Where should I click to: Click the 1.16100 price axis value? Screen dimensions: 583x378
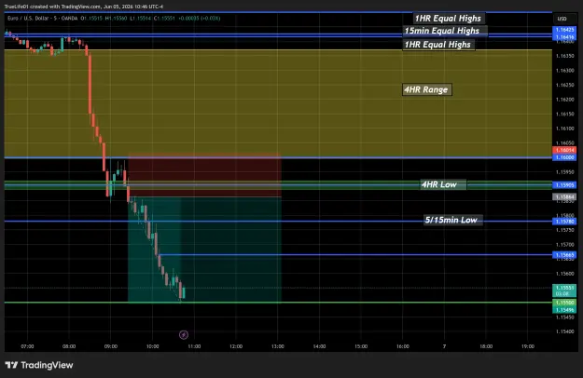click(564, 128)
